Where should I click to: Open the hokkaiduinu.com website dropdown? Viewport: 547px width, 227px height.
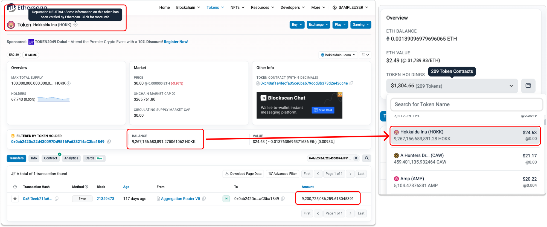click(x=338, y=55)
